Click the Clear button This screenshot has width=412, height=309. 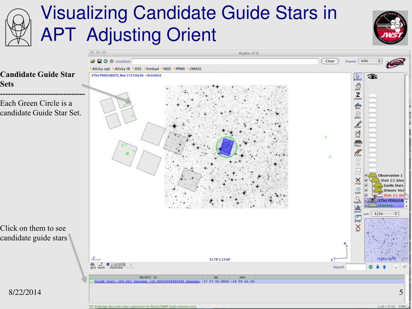click(330, 61)
